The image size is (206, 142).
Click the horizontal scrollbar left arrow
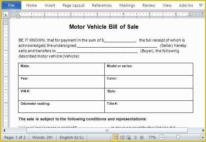[x=4, y=130]
